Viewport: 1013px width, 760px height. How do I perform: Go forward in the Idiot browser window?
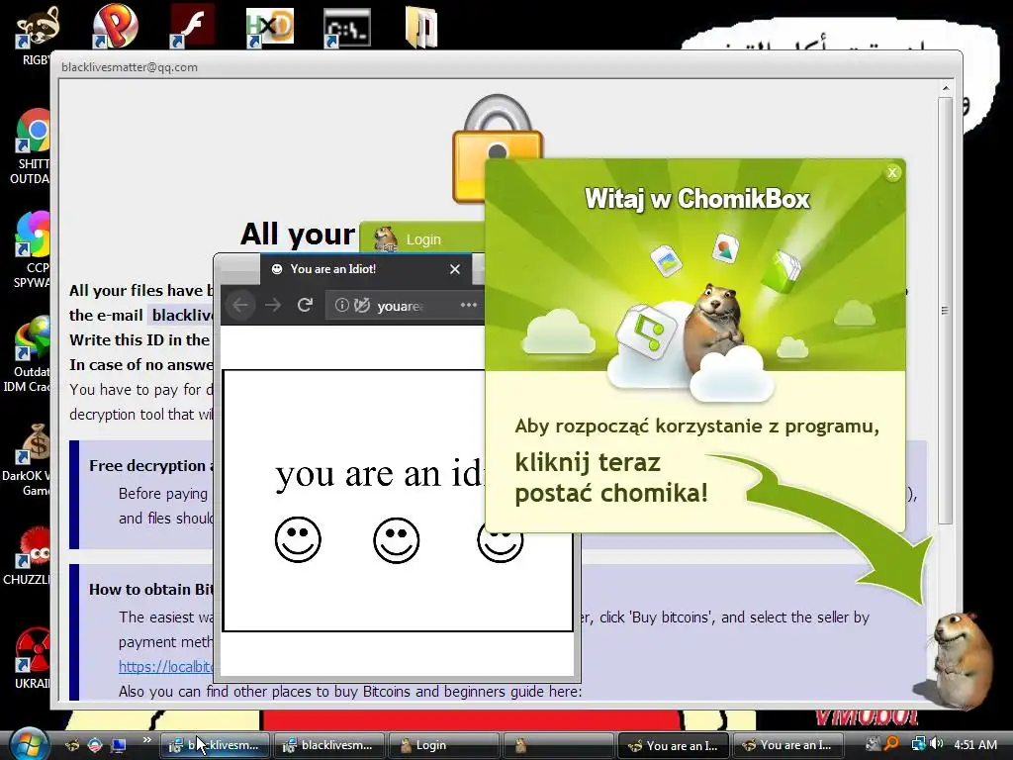(273, 305)
